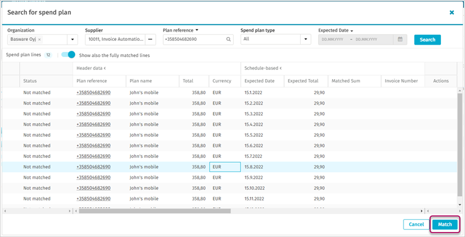Select the 15.11.2022 expected date cell

coord(262,199)
